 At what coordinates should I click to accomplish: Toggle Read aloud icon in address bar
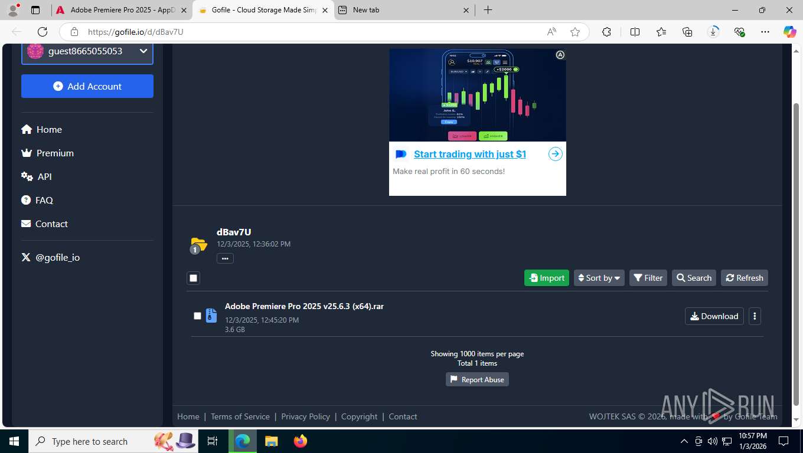click(551, 32)
